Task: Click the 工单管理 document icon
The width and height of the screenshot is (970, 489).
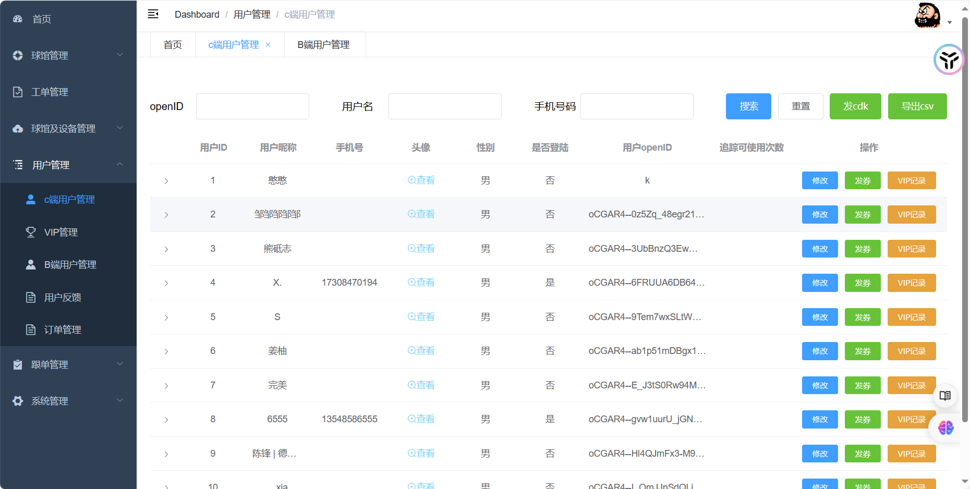Action: pyautogui.click(x=18, y=92)
